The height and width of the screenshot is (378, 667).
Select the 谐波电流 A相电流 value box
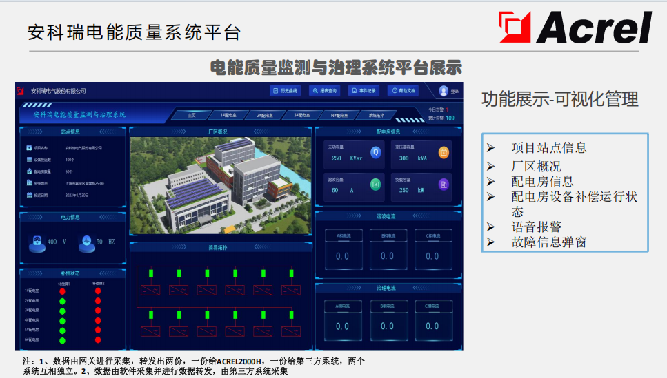click(344, 250)
